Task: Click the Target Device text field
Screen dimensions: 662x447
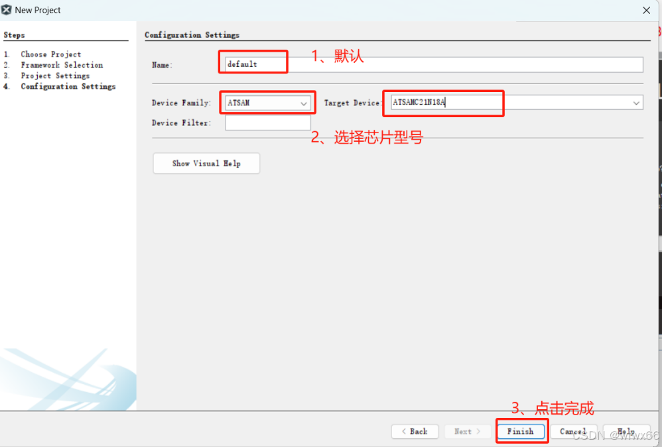Action: (x=443, y=103)
